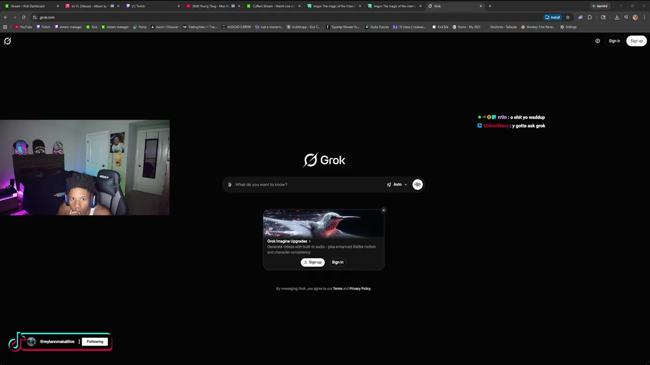Open the Terms link
This screenshot has width=650, height=365.
338,288
